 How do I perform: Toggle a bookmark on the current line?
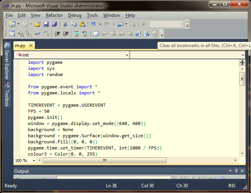(96, 34)
